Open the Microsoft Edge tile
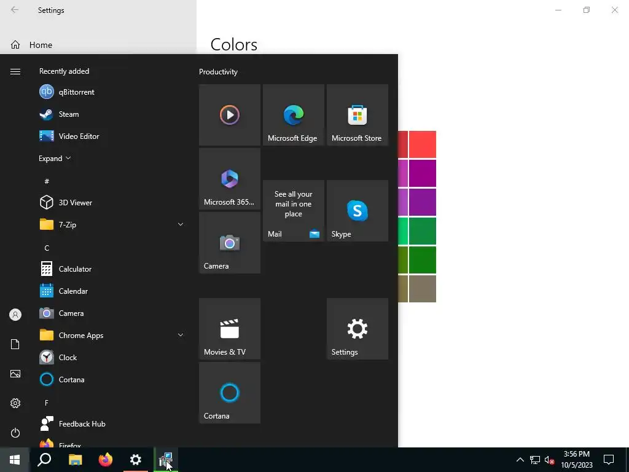629x472 pixels. point(293,115)
